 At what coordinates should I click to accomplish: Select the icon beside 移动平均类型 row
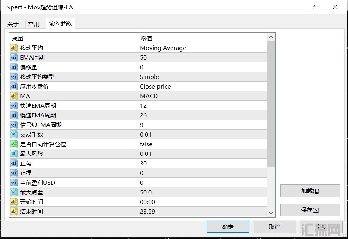click(x=14, y=77)
